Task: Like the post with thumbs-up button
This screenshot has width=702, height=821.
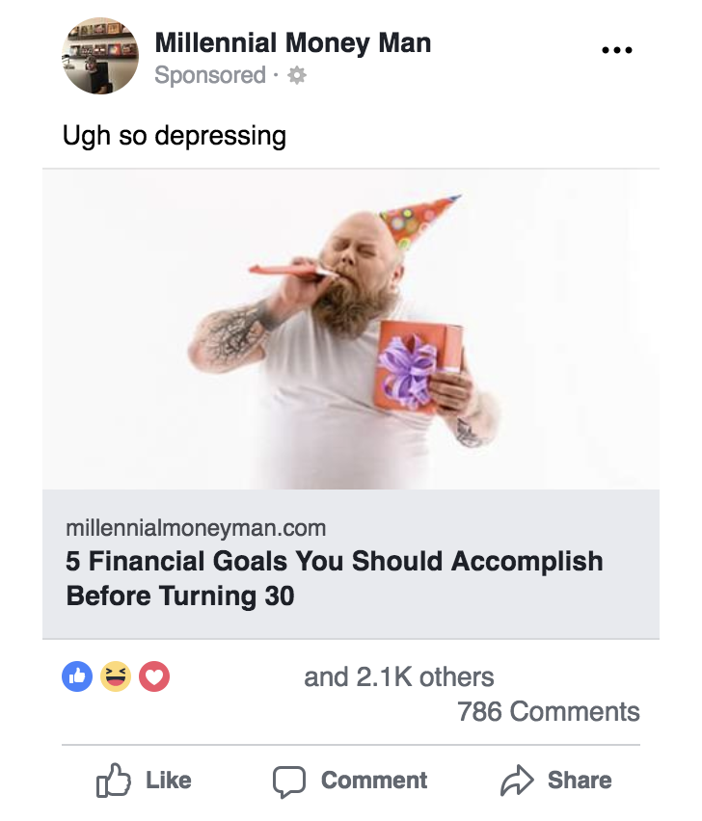Action: (144, 781)
